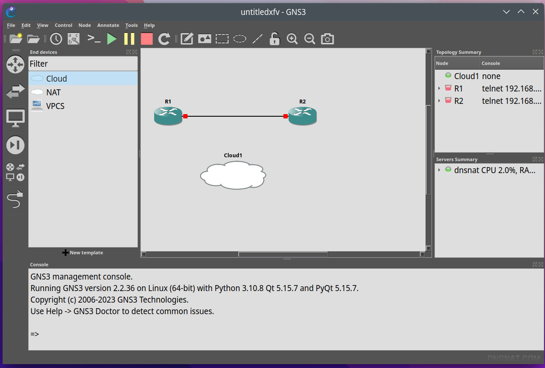Image resolution: width=545 pixels, height=368 pixels.
Task: Open console to all devices
Action: tap(94, 39)
